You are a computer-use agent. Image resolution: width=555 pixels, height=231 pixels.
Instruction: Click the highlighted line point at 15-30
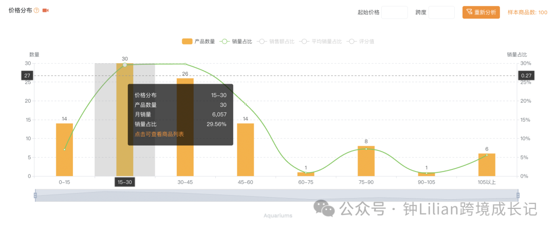point(124,65)
